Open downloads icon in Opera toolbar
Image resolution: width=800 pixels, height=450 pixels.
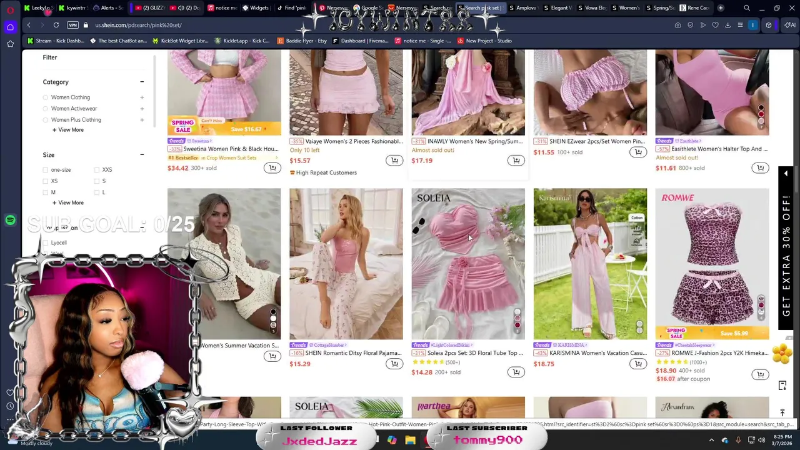727,25
